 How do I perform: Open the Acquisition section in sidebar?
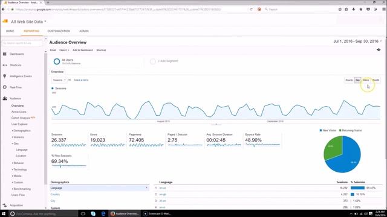16,205
